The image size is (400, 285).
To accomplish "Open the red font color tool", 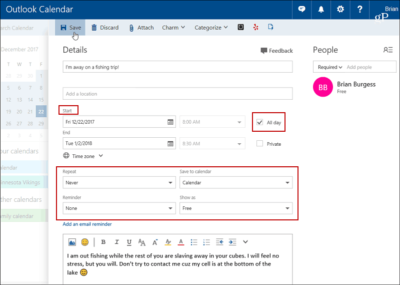I will pyautogui.click(x=181, y=242).
